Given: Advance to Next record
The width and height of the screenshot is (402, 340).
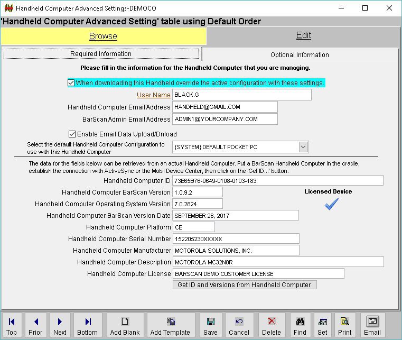Looking at the screenshot, I should coord(60,325).
